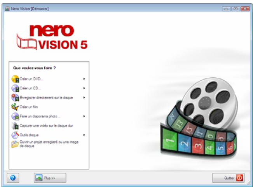Click the Créer un film icon
Viewport: 253px width, 187px height.
15,107
